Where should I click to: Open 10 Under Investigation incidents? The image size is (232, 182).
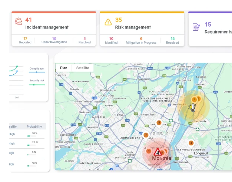click(x=54, y=40)
